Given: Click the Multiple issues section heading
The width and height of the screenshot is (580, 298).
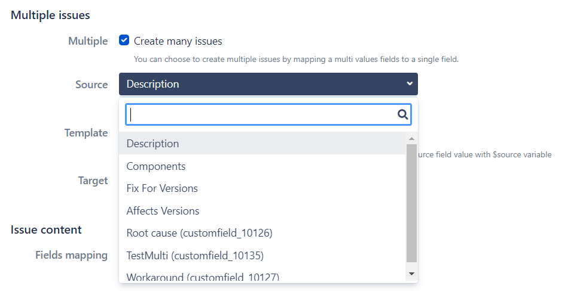Looking at the screenshot, I should tap(50, 15).
